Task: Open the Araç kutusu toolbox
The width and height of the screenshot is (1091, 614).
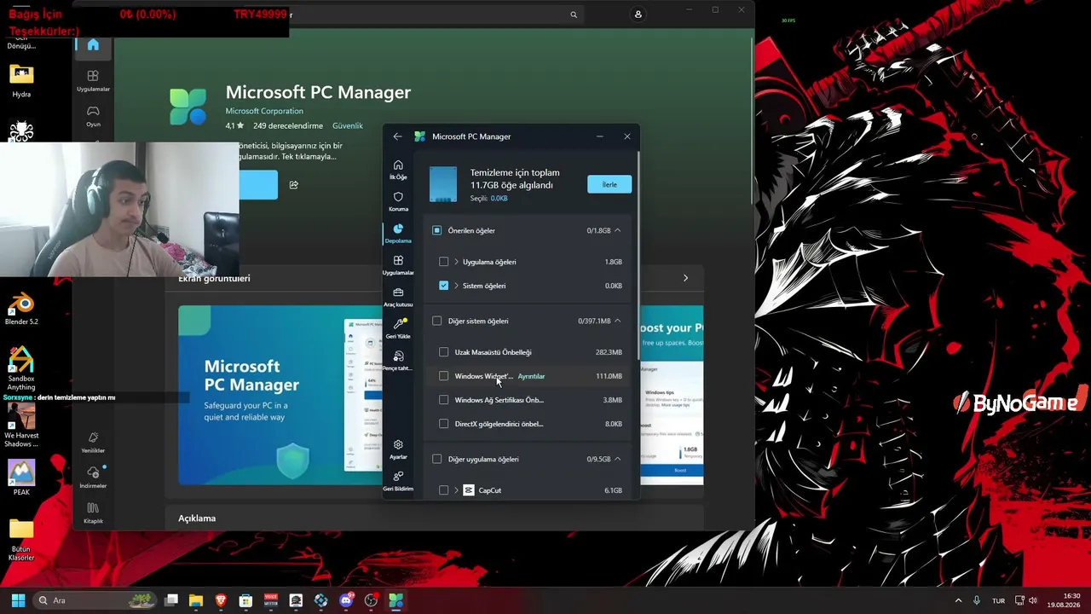Action: point(398,297)
